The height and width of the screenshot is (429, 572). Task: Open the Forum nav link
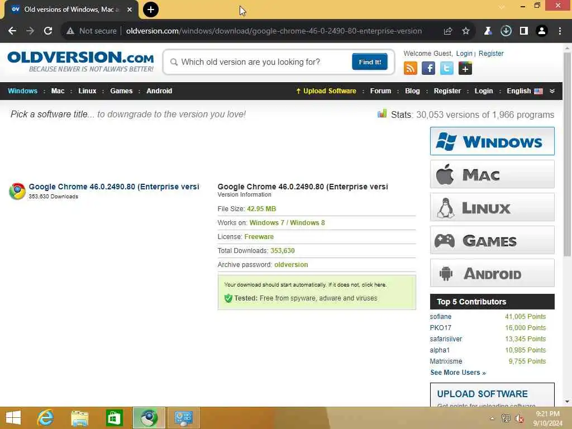click(380, 91)
